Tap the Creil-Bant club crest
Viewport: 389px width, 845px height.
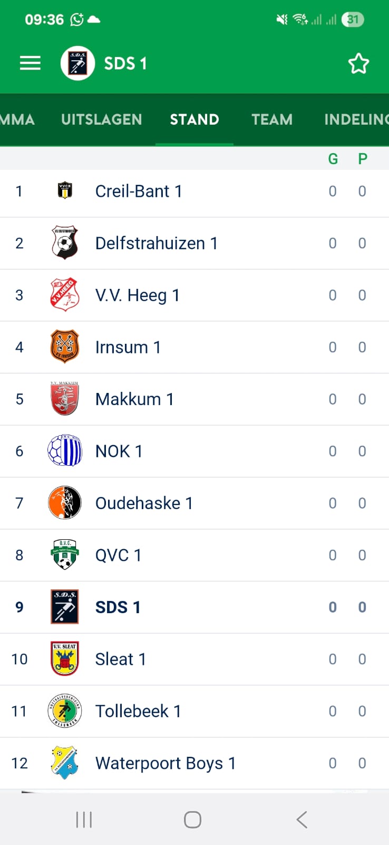click(65, 191)
